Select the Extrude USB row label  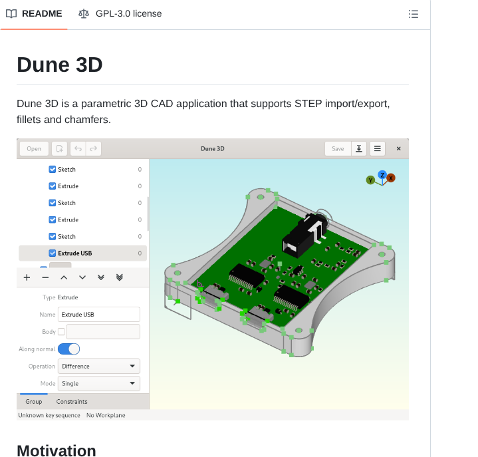tap(75, 253)
